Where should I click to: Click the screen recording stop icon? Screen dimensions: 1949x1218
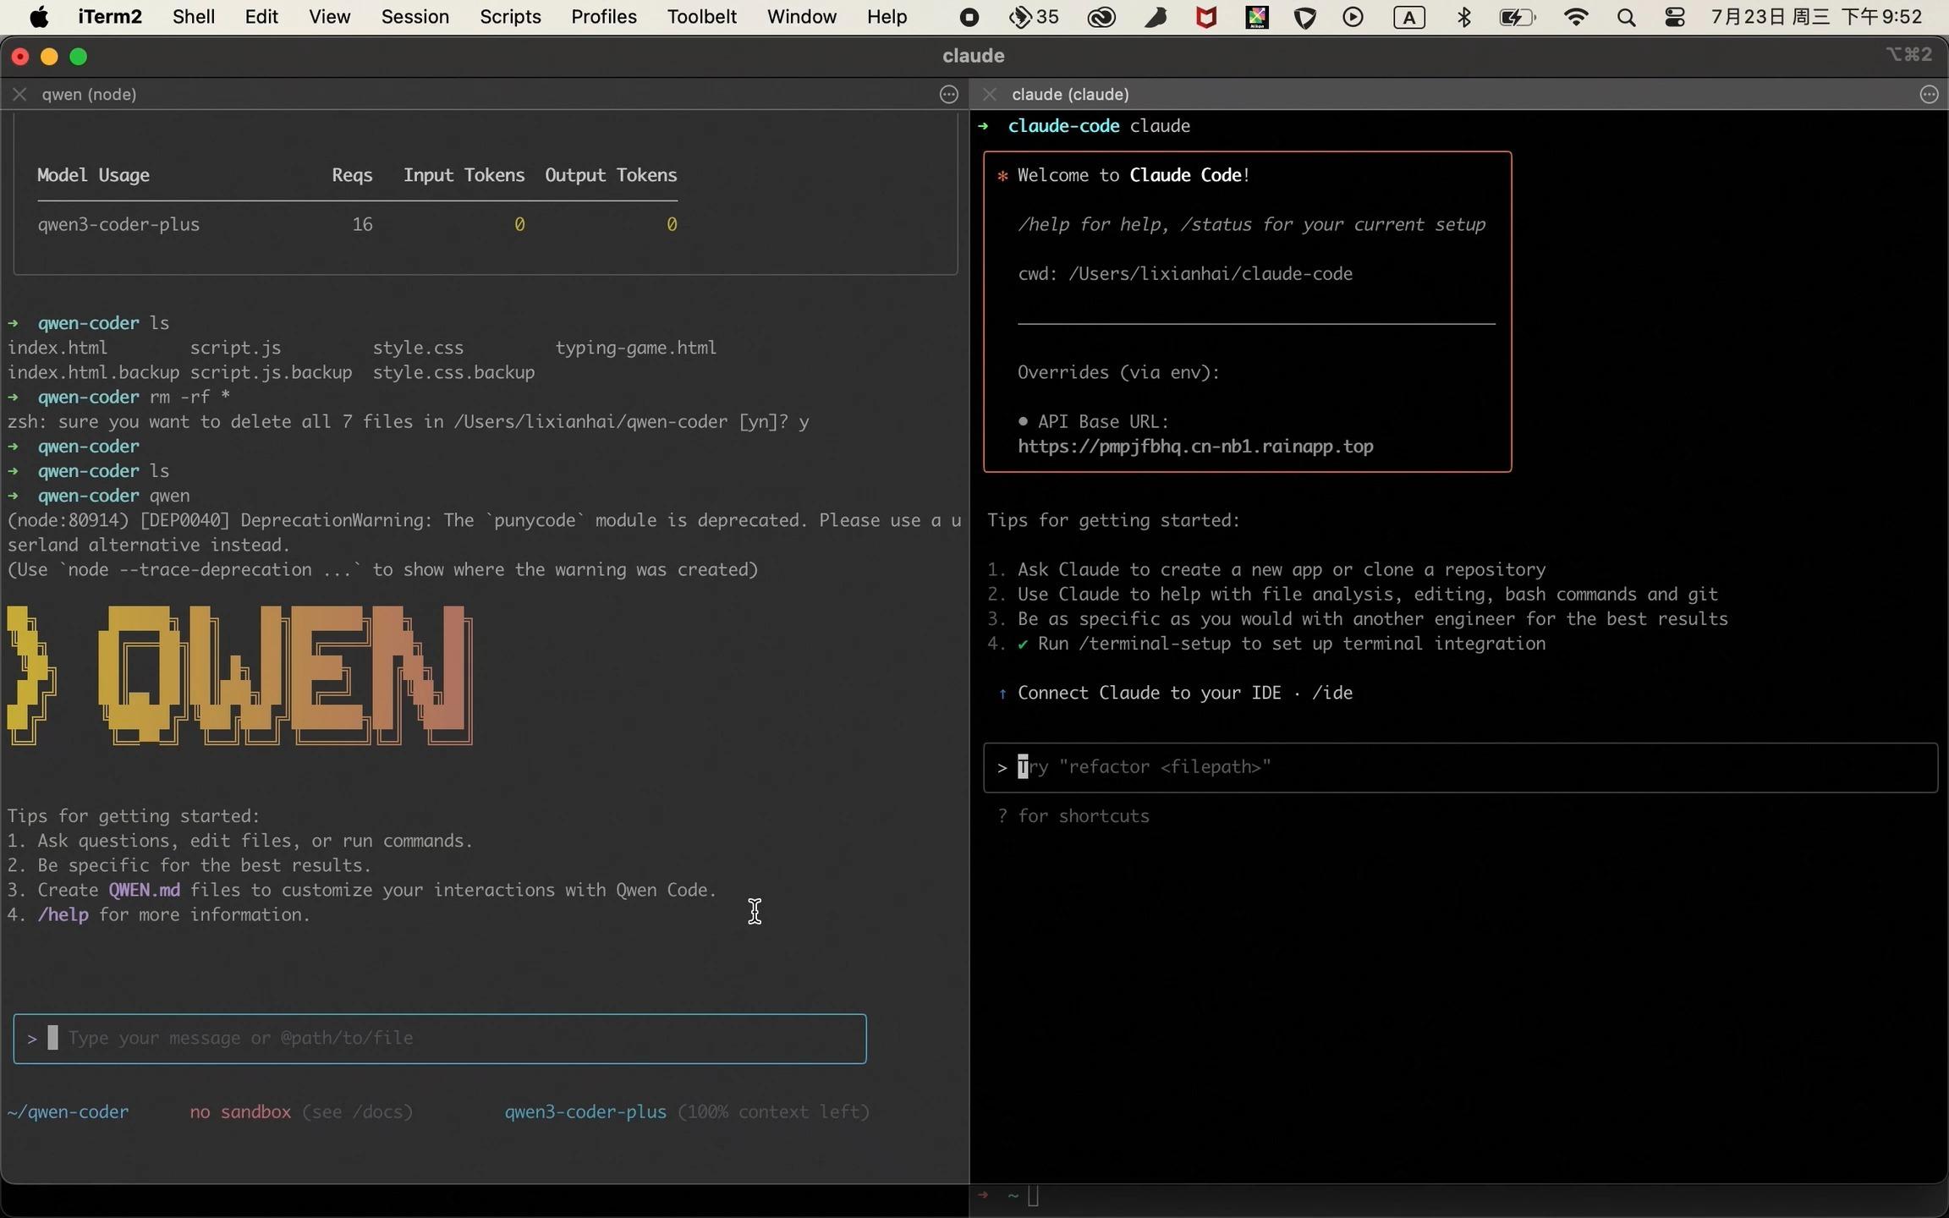click(969, 17)
